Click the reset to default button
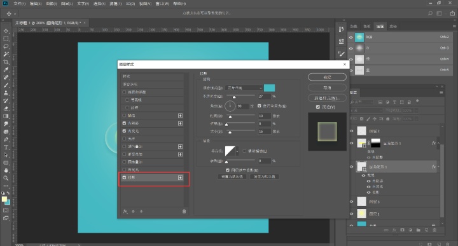 265,177
